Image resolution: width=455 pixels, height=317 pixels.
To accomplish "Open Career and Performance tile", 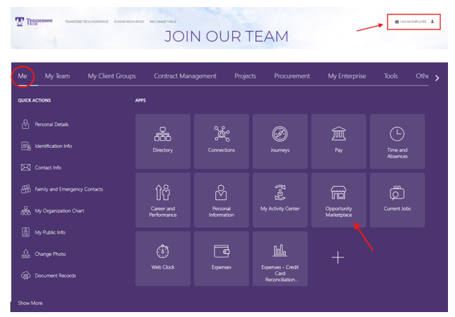I will click(x=163, y=199).
